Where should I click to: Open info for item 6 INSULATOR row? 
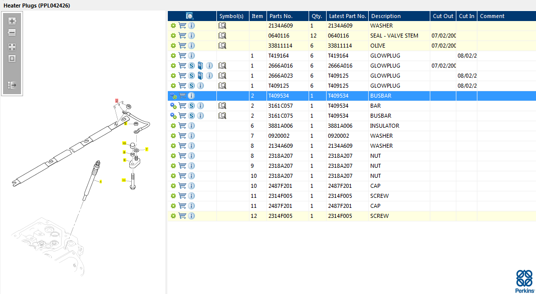(191, 126)
